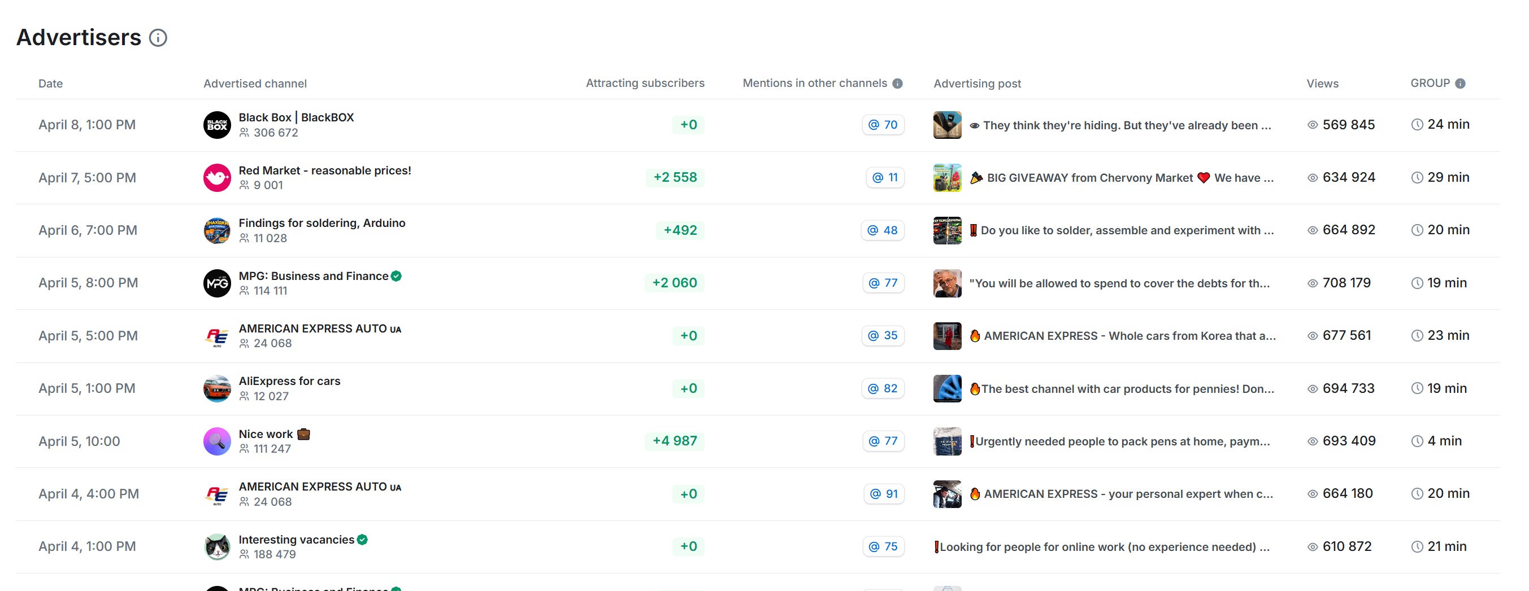Viewport: 1529px width, 591px height.
Task: Open Findings for soldering channel avatar
Action: pyautogui.click(x=217, y=231)
